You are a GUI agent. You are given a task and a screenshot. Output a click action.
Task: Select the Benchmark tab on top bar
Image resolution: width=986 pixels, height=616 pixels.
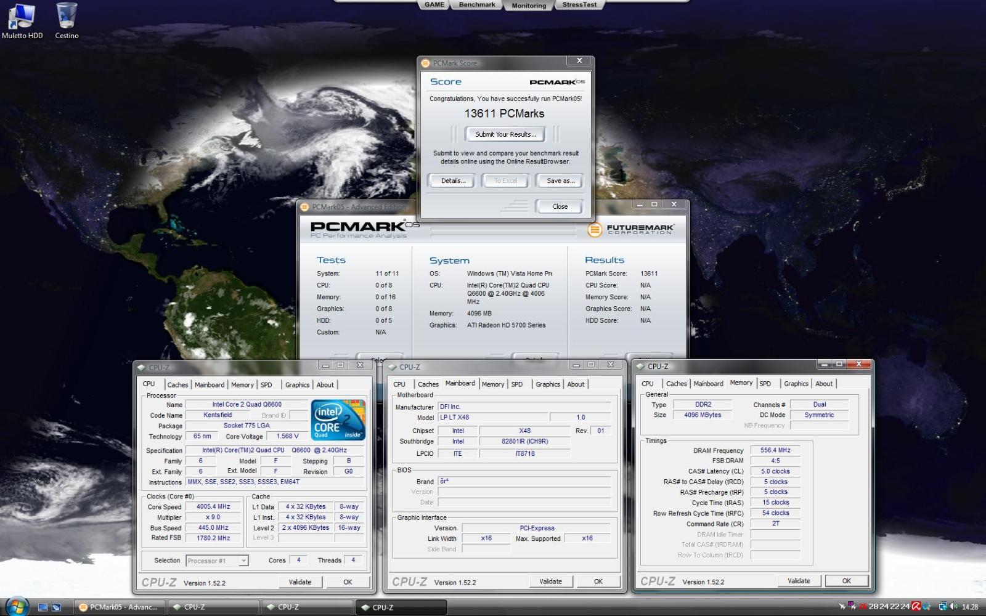[x=477, y=4]
